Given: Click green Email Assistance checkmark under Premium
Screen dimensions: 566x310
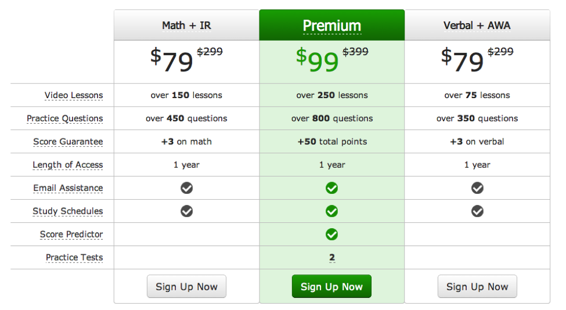Looking at the screenshot, I should [x=331, y=188].
